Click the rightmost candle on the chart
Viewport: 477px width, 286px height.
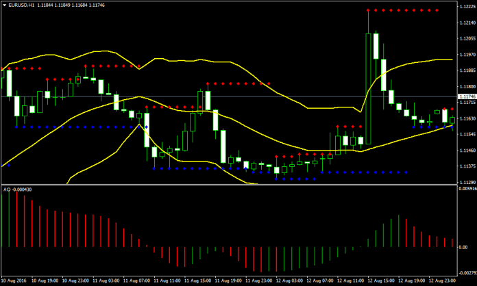(x=452, y=120)
